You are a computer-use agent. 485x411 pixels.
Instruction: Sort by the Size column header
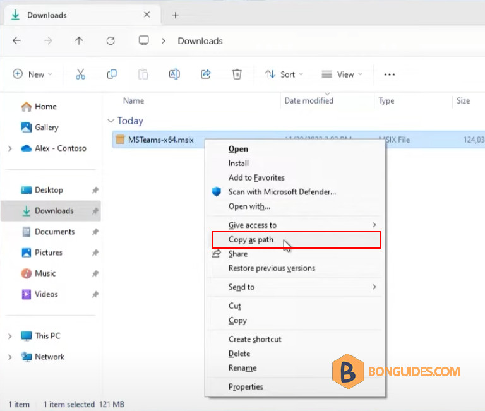(x=463, y=101)
